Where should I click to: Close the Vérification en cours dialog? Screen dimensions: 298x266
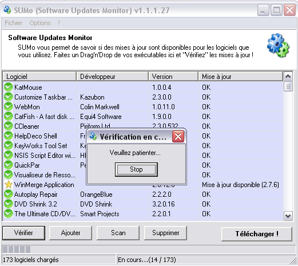pyautogui.click(x=178, y=136)
